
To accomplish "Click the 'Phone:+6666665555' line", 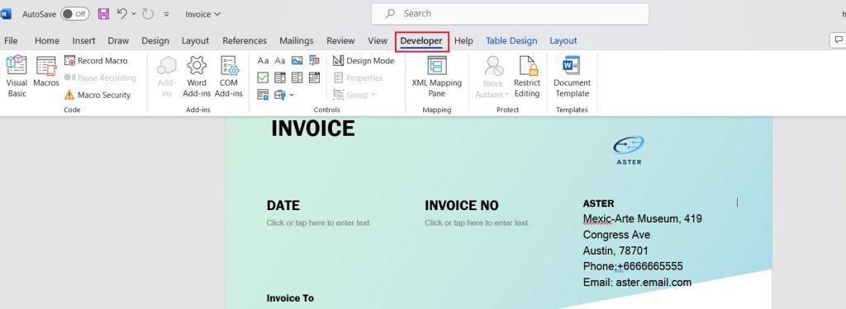I will pyautogui.click(x=633, y=266).
